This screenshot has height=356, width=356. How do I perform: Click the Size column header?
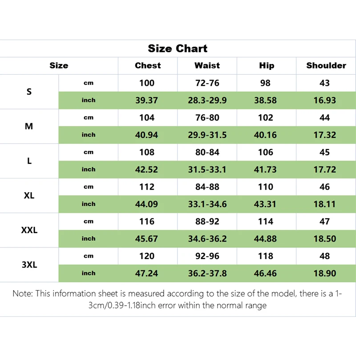click(x=59, y=65)
